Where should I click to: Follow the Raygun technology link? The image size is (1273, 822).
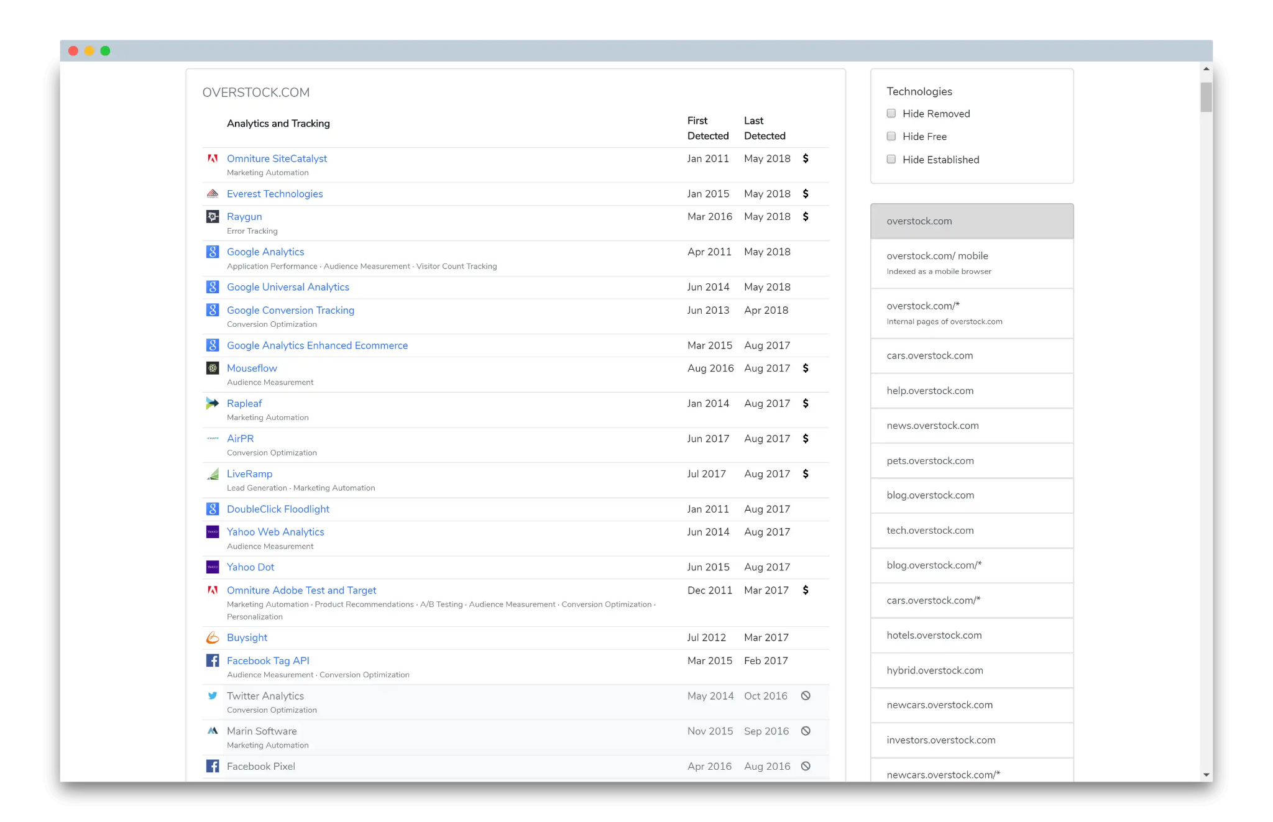coord(244,217)
